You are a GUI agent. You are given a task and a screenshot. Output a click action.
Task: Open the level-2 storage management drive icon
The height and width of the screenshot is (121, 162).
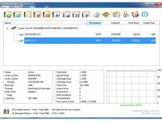(96, 14)
